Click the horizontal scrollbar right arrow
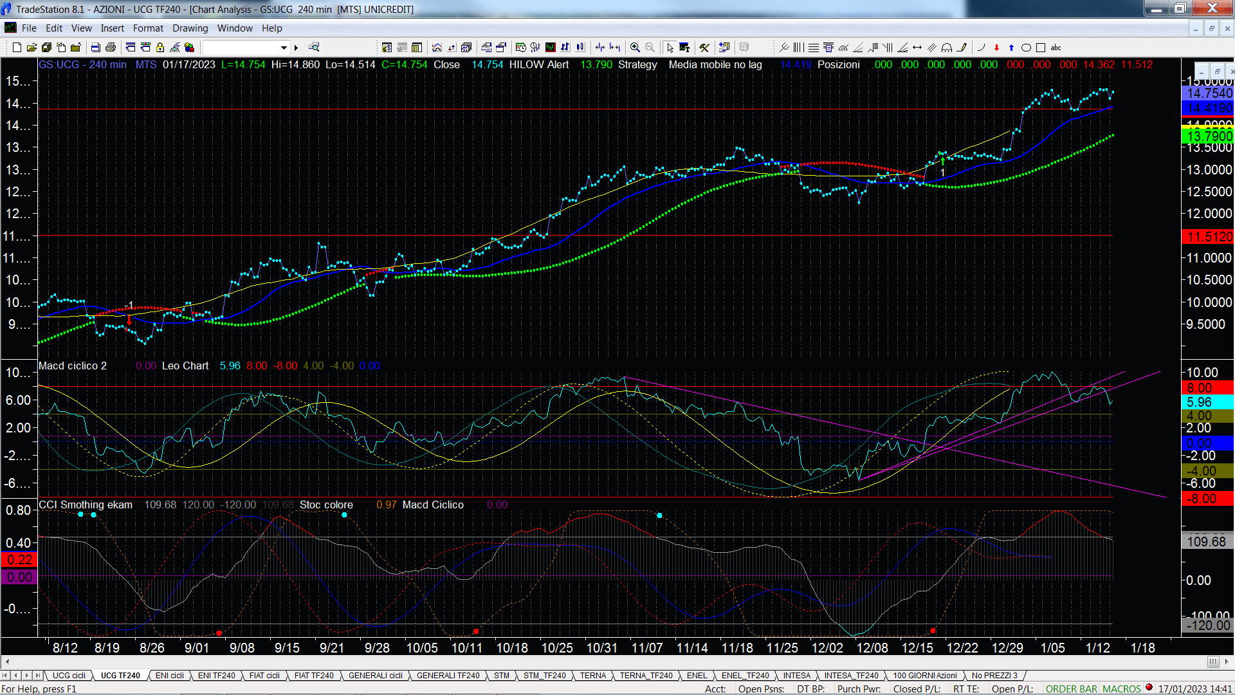 1227,662
